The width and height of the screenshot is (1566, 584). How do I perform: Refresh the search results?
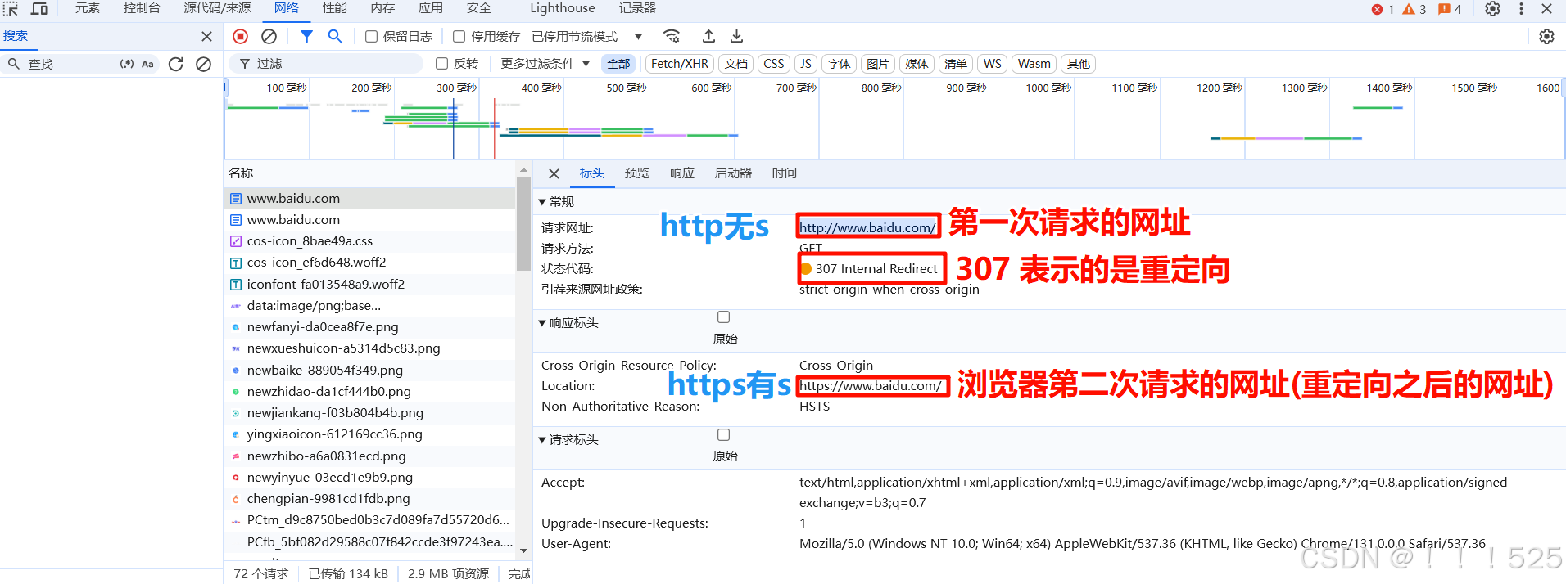(175, 64)
